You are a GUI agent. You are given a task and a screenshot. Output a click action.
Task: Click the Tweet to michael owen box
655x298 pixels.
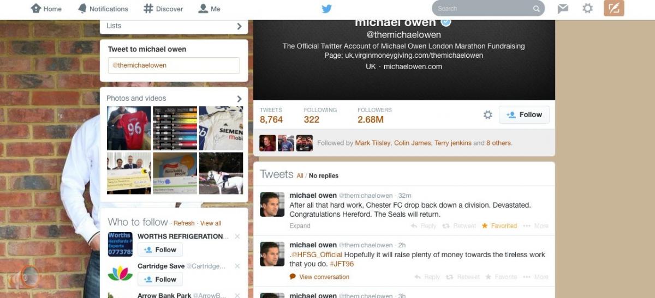[x=174, y=65]
